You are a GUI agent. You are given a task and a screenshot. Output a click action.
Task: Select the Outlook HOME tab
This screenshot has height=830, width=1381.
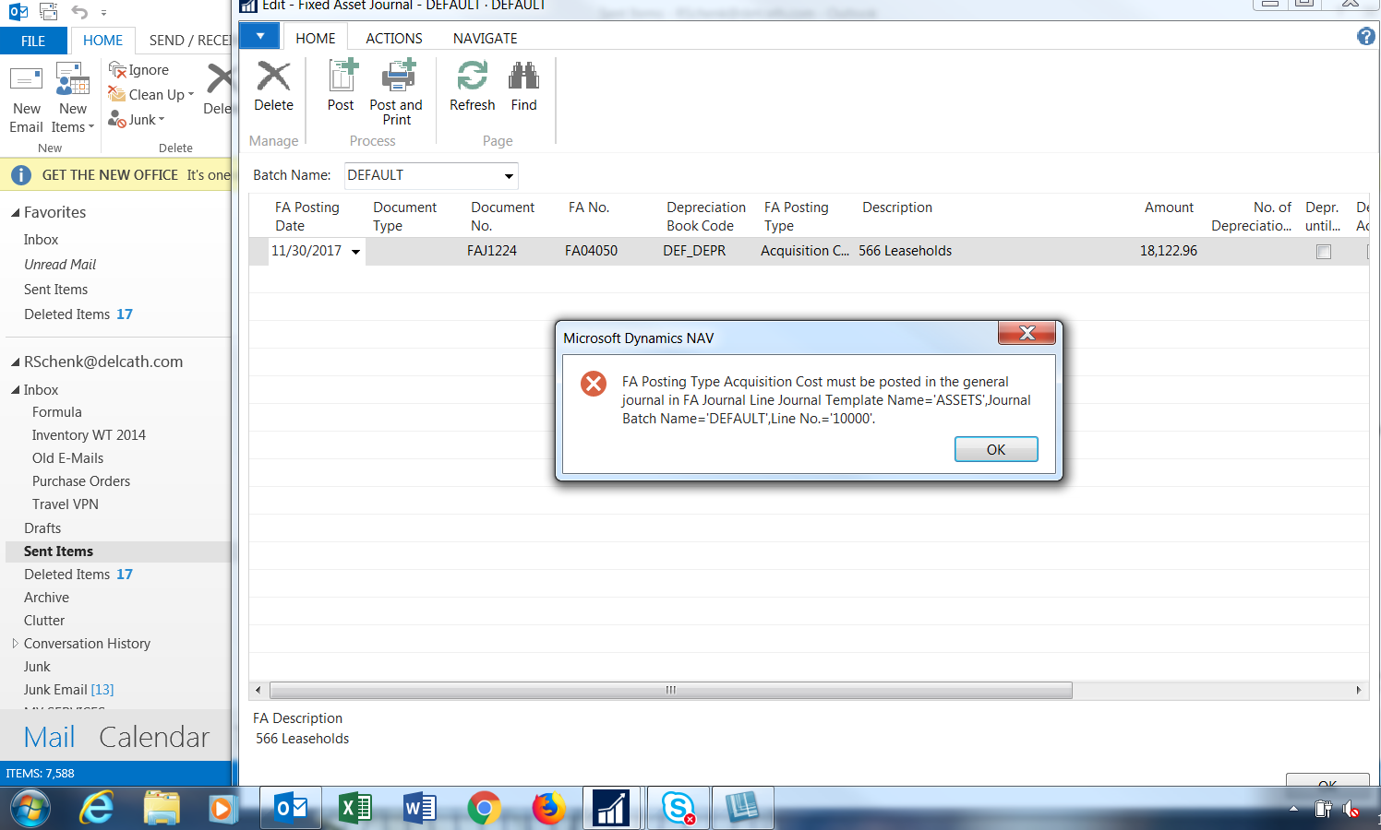coord(102,41)
